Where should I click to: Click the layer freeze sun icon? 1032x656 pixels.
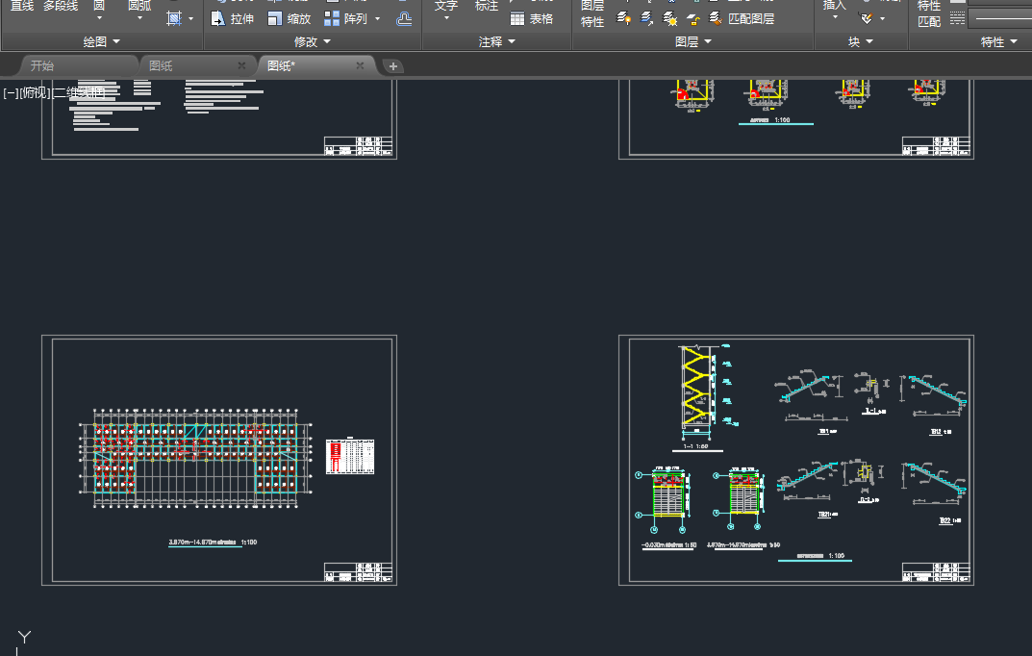(x=670, y=18)
